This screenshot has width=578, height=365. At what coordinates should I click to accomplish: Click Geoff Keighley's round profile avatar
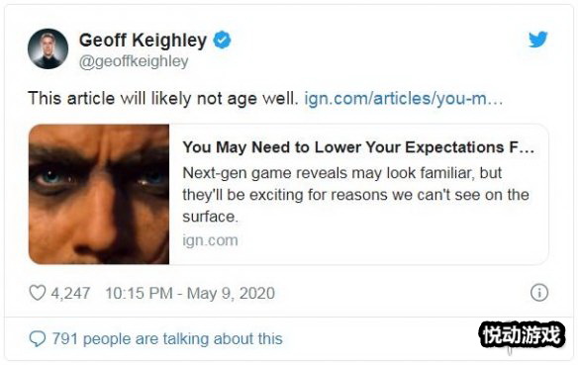click(48, 48)
